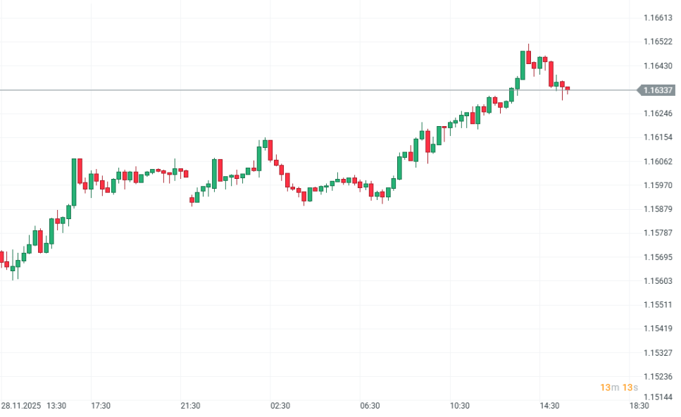Select the 10:30 time axis label
This screenshot has width=681, height=417.
click(x=460, y=406)
